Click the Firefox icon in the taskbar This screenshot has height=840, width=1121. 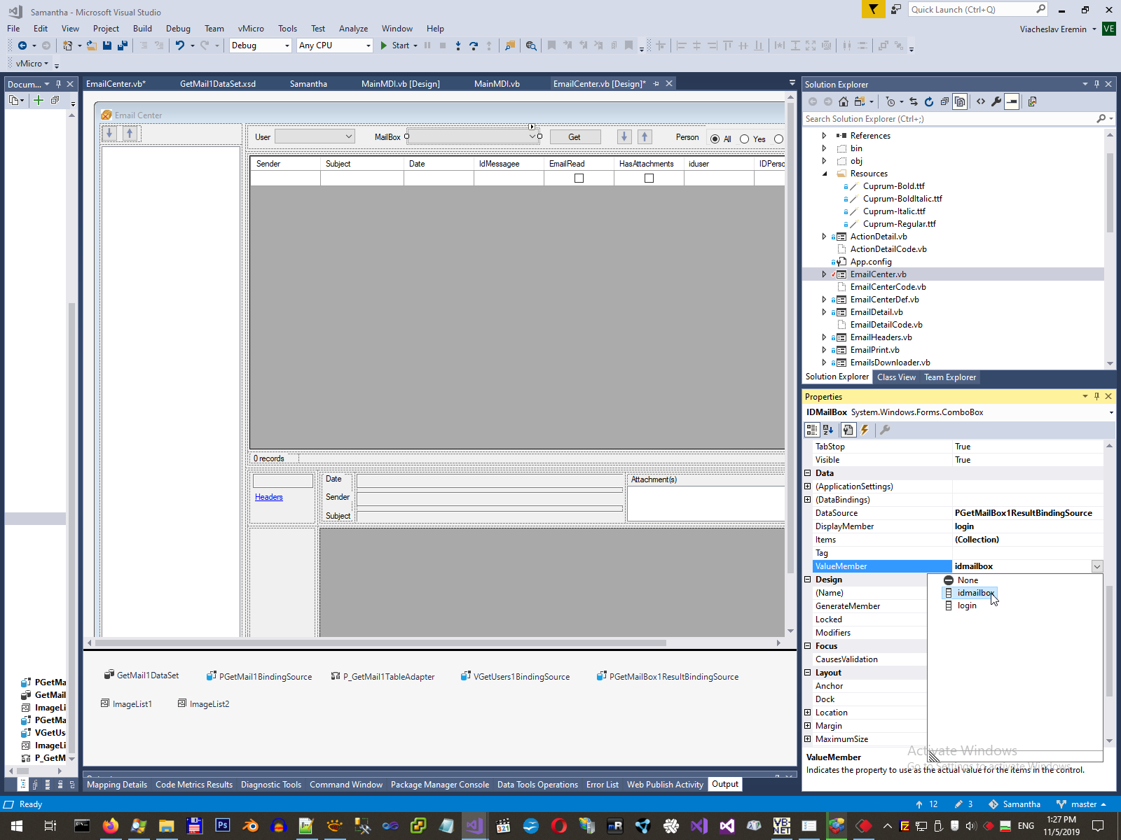pyautogui.click(x=110, y=826)
